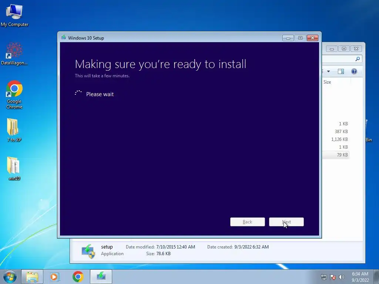This screenshot has width=379, height=284.
Task: Open Windows Media Player from the taskbar
Action: [55, 277]
